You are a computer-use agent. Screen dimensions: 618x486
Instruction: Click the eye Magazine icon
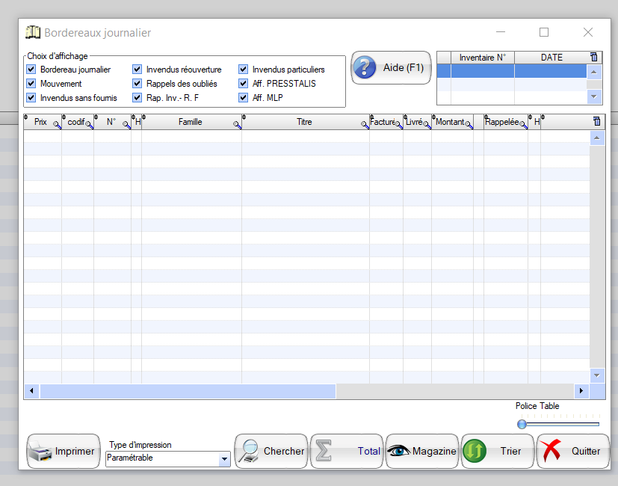(x=399, y=452)
